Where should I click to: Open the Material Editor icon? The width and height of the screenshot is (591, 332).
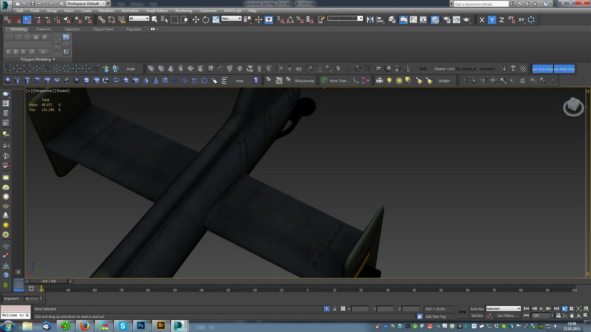(435, 19)
